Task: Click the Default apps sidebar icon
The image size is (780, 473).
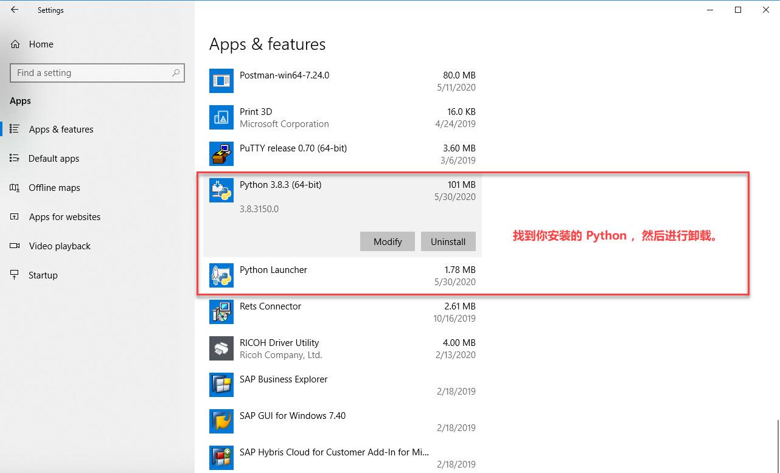Action: pos(15,158)
